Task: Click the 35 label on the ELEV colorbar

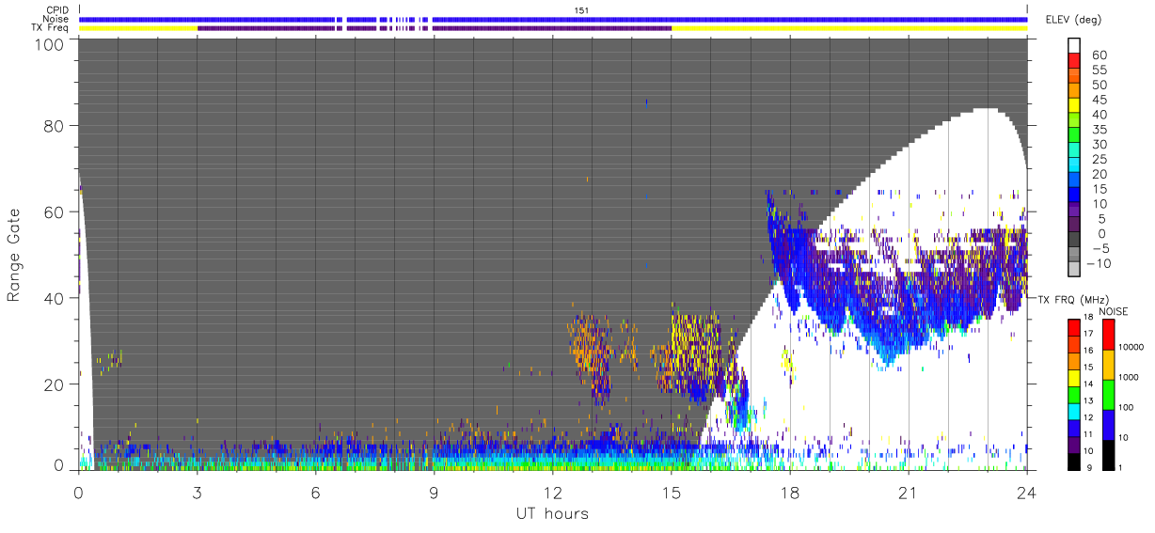Action: click(x=1099, y=130)
